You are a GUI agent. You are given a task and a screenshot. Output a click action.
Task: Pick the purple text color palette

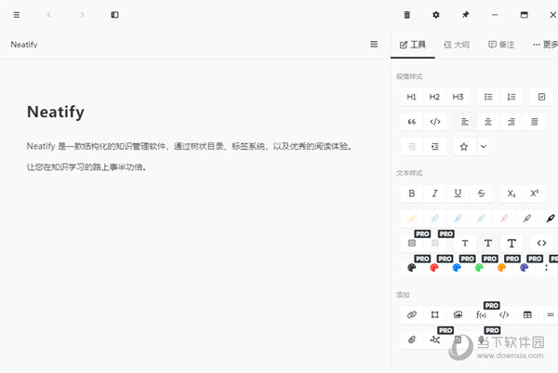click(525, 268)
